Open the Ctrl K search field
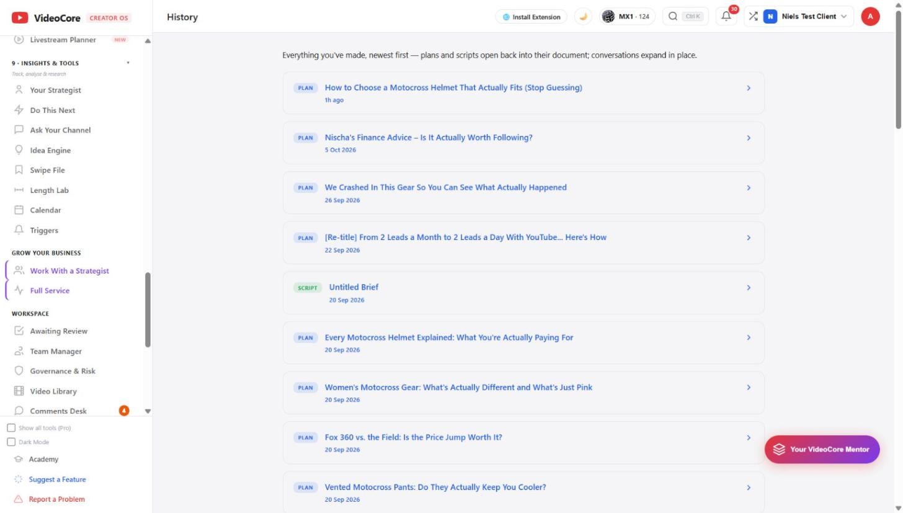This screenshot has height=513, width=903. coord(685,17)
